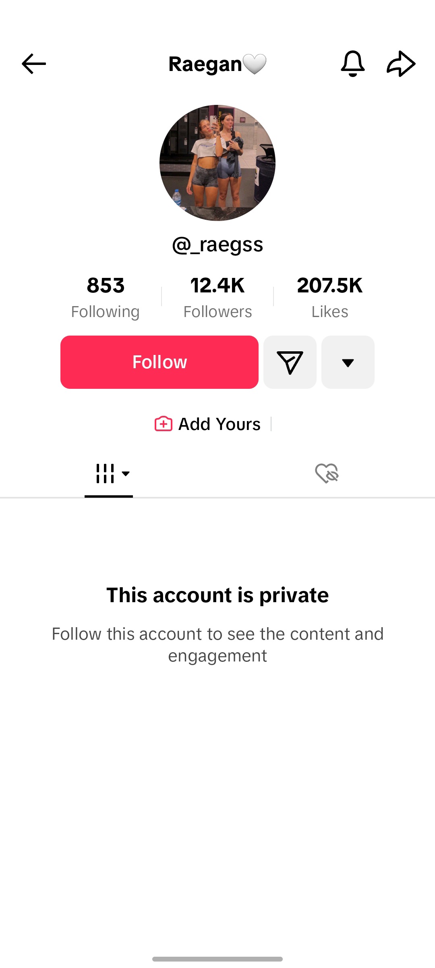Open direct message via paper-plane icon

pyautogui.click(x=290, y=362)
